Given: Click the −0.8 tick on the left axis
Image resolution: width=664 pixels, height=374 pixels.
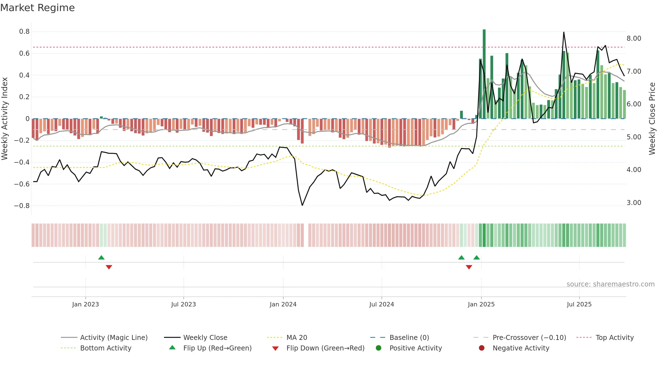Looking at the screenshot, I should click(22, 206).
